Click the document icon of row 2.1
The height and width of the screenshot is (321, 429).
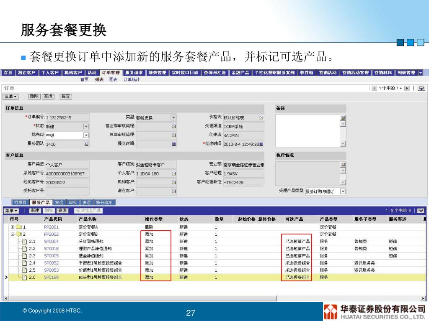(24, 241)
